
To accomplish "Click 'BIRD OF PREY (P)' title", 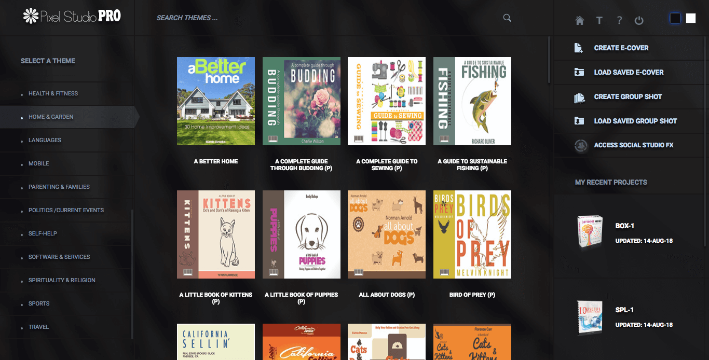I will click(472, 295).
